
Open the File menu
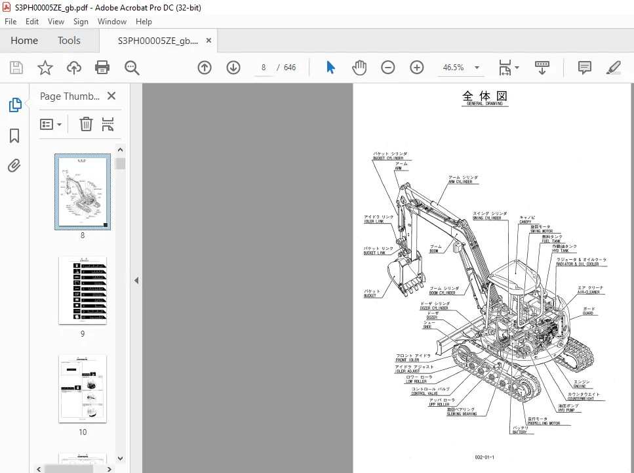coord(10,22)
